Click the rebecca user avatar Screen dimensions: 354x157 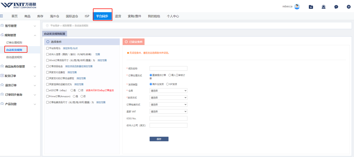point(297,7)
